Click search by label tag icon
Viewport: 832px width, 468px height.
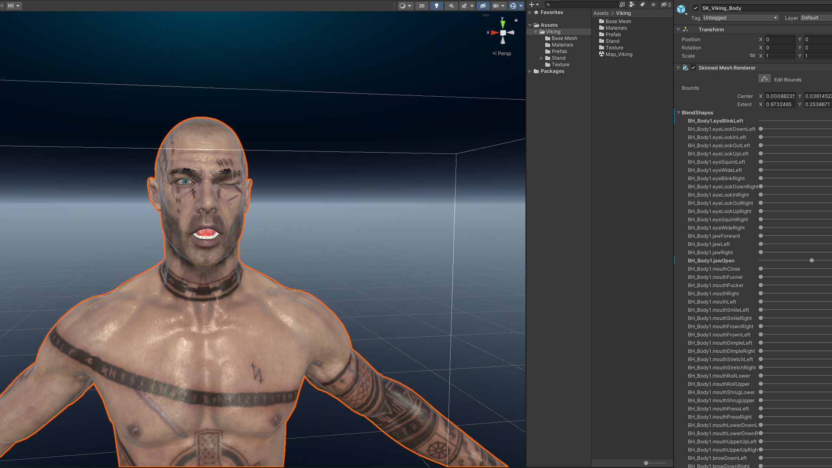[643, 5]
